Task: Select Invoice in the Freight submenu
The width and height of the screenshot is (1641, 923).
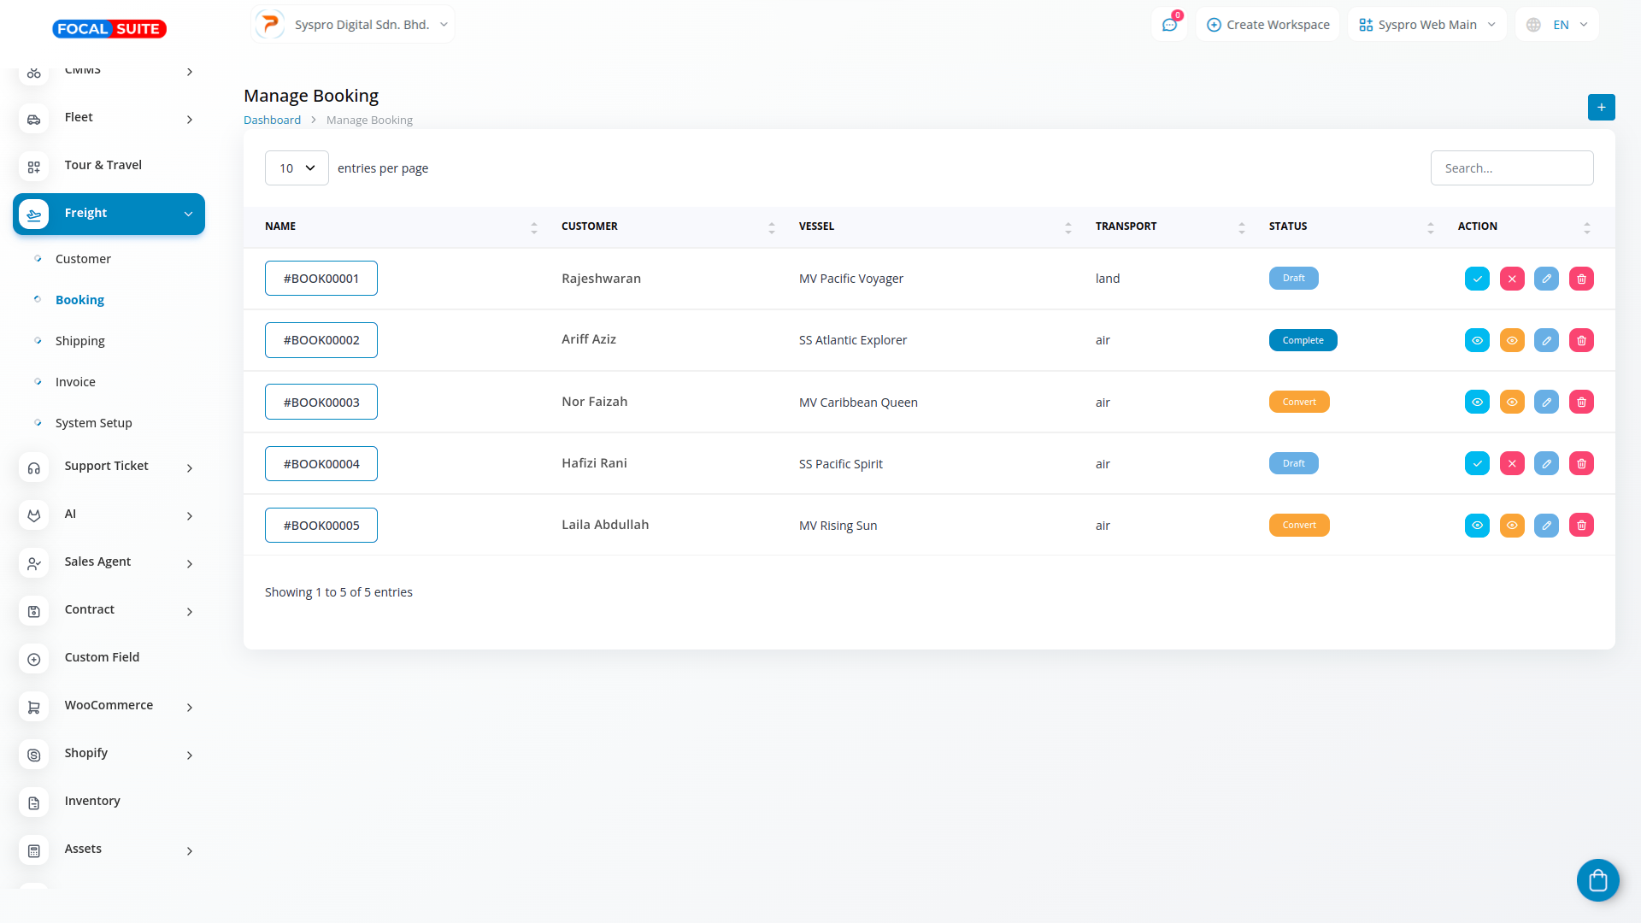Action: pos(75,382)
